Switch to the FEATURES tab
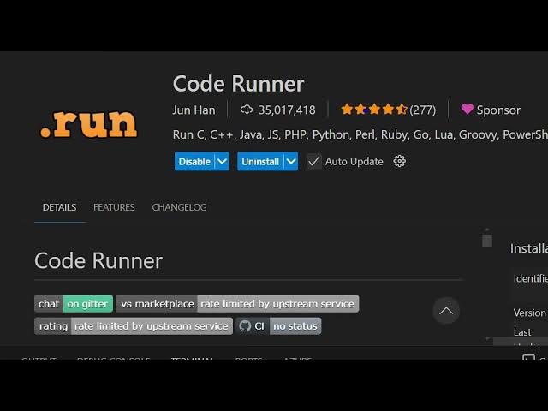This screenshot has height=411, width=548. click(114, 207)
